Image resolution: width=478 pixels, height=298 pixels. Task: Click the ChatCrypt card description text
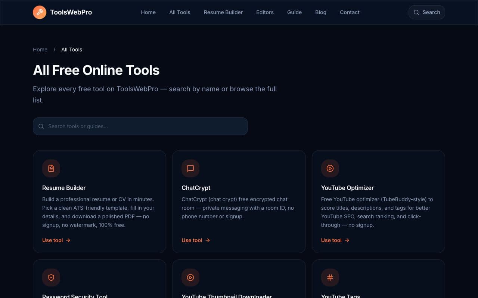238,208
